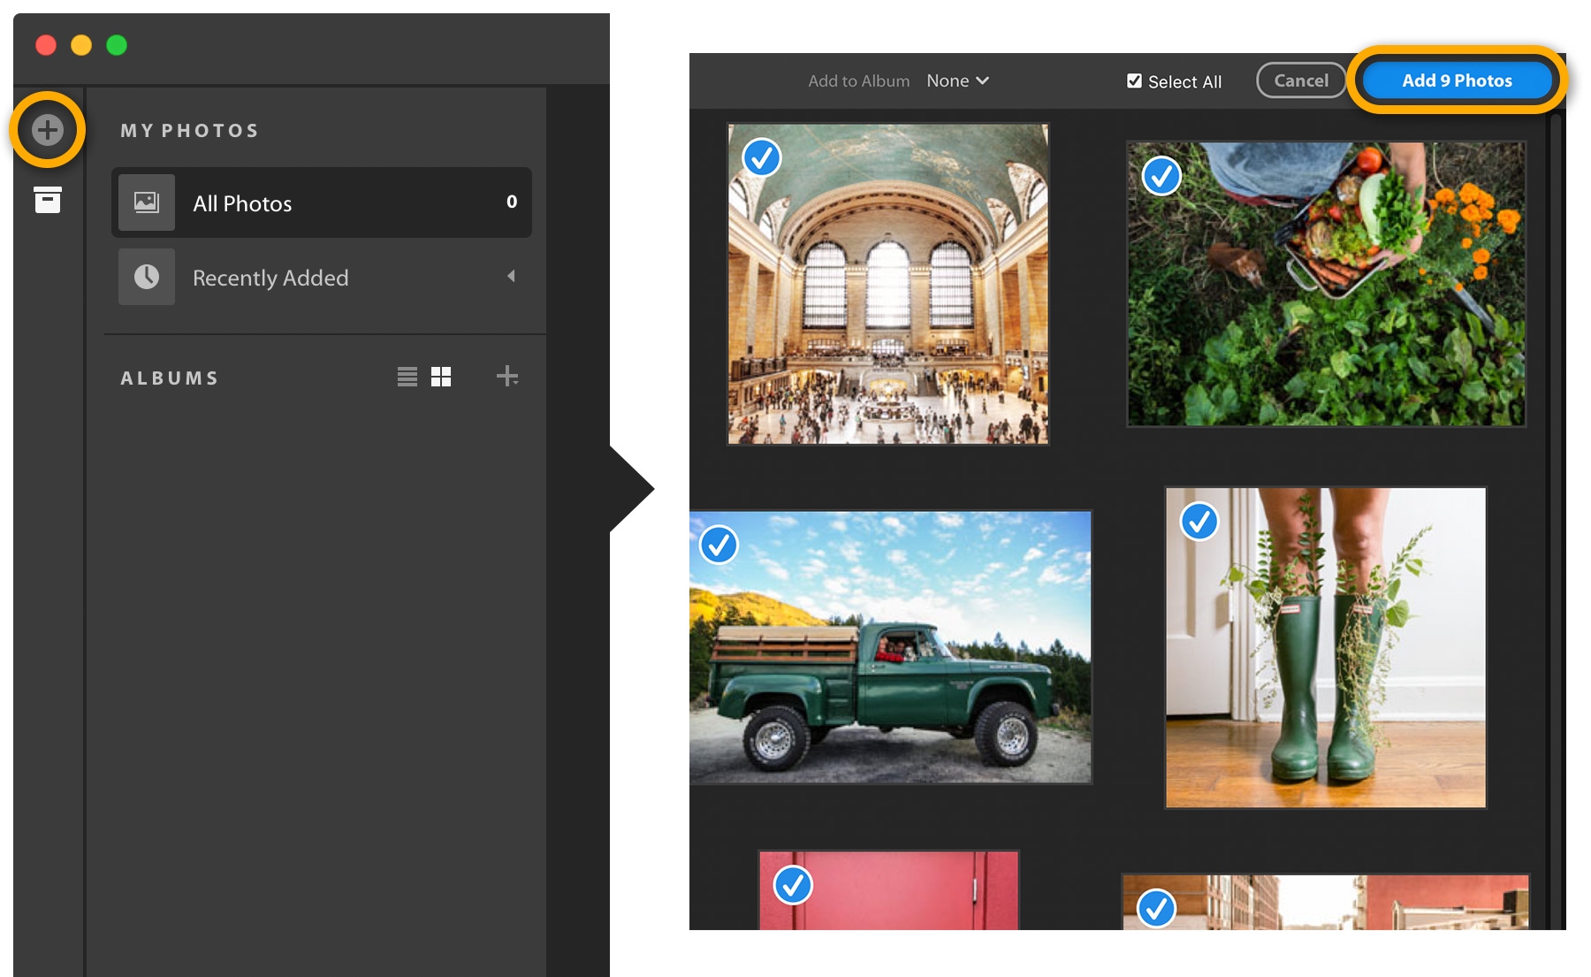The width and height of the screenshot is (1591, 977).
Task: Collapse the Recently Added disclosure arrow
Action: coord(511,277)
